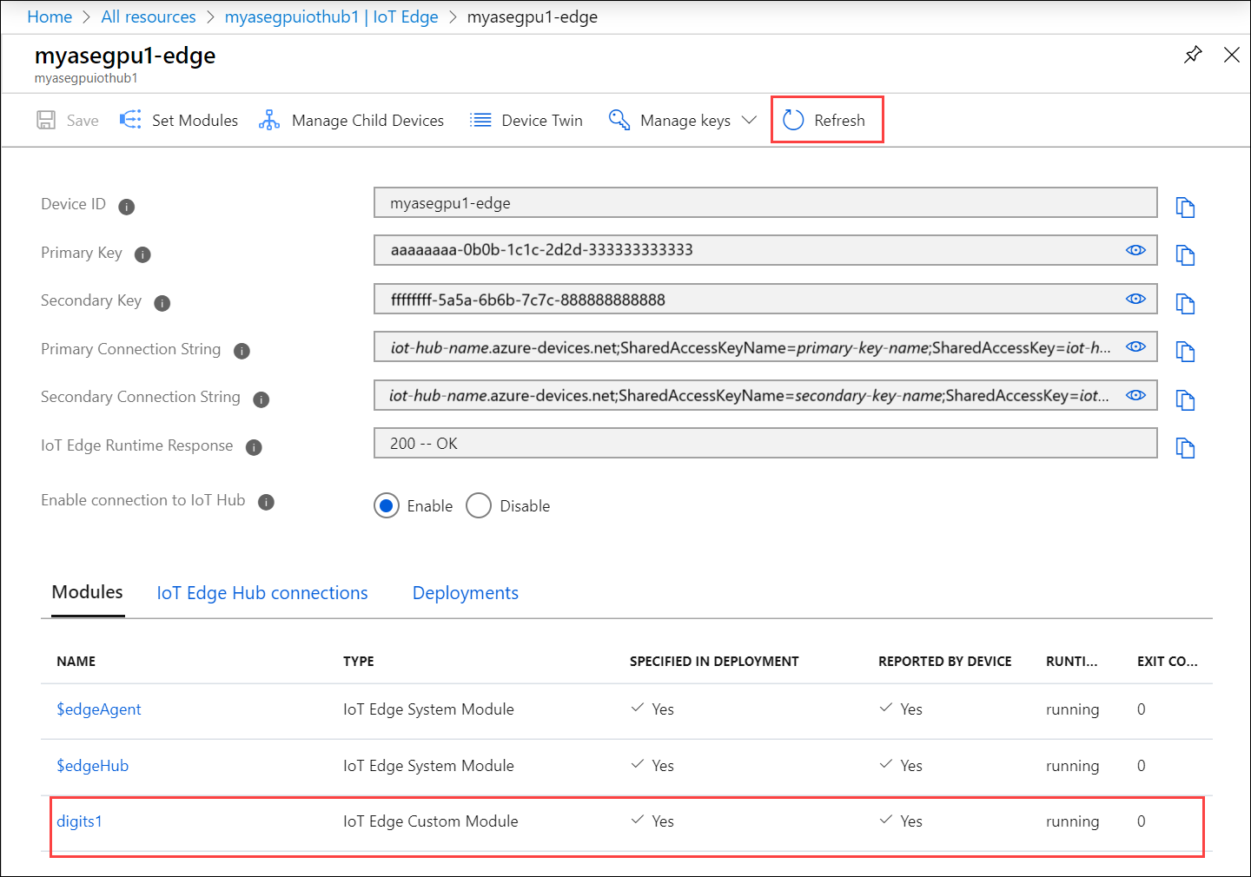Click SPECIFIED IN DEPLOYMENT column header
Screen dimensions: 1251x877
click(714, 662)
